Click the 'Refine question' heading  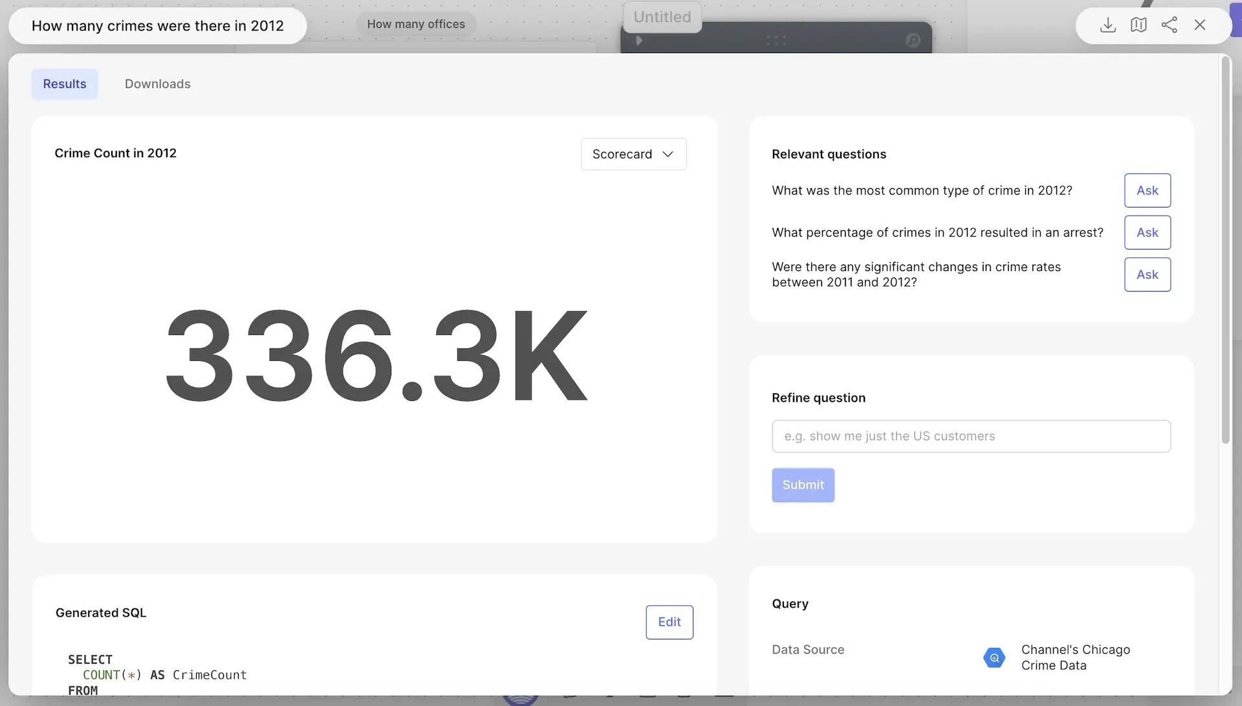[818, 398]
